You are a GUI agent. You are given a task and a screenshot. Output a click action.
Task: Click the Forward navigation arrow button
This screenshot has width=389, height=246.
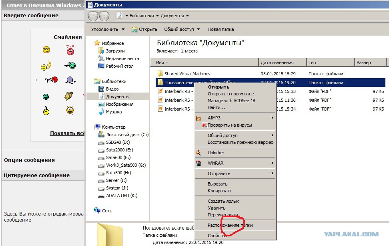pos(104,16)
